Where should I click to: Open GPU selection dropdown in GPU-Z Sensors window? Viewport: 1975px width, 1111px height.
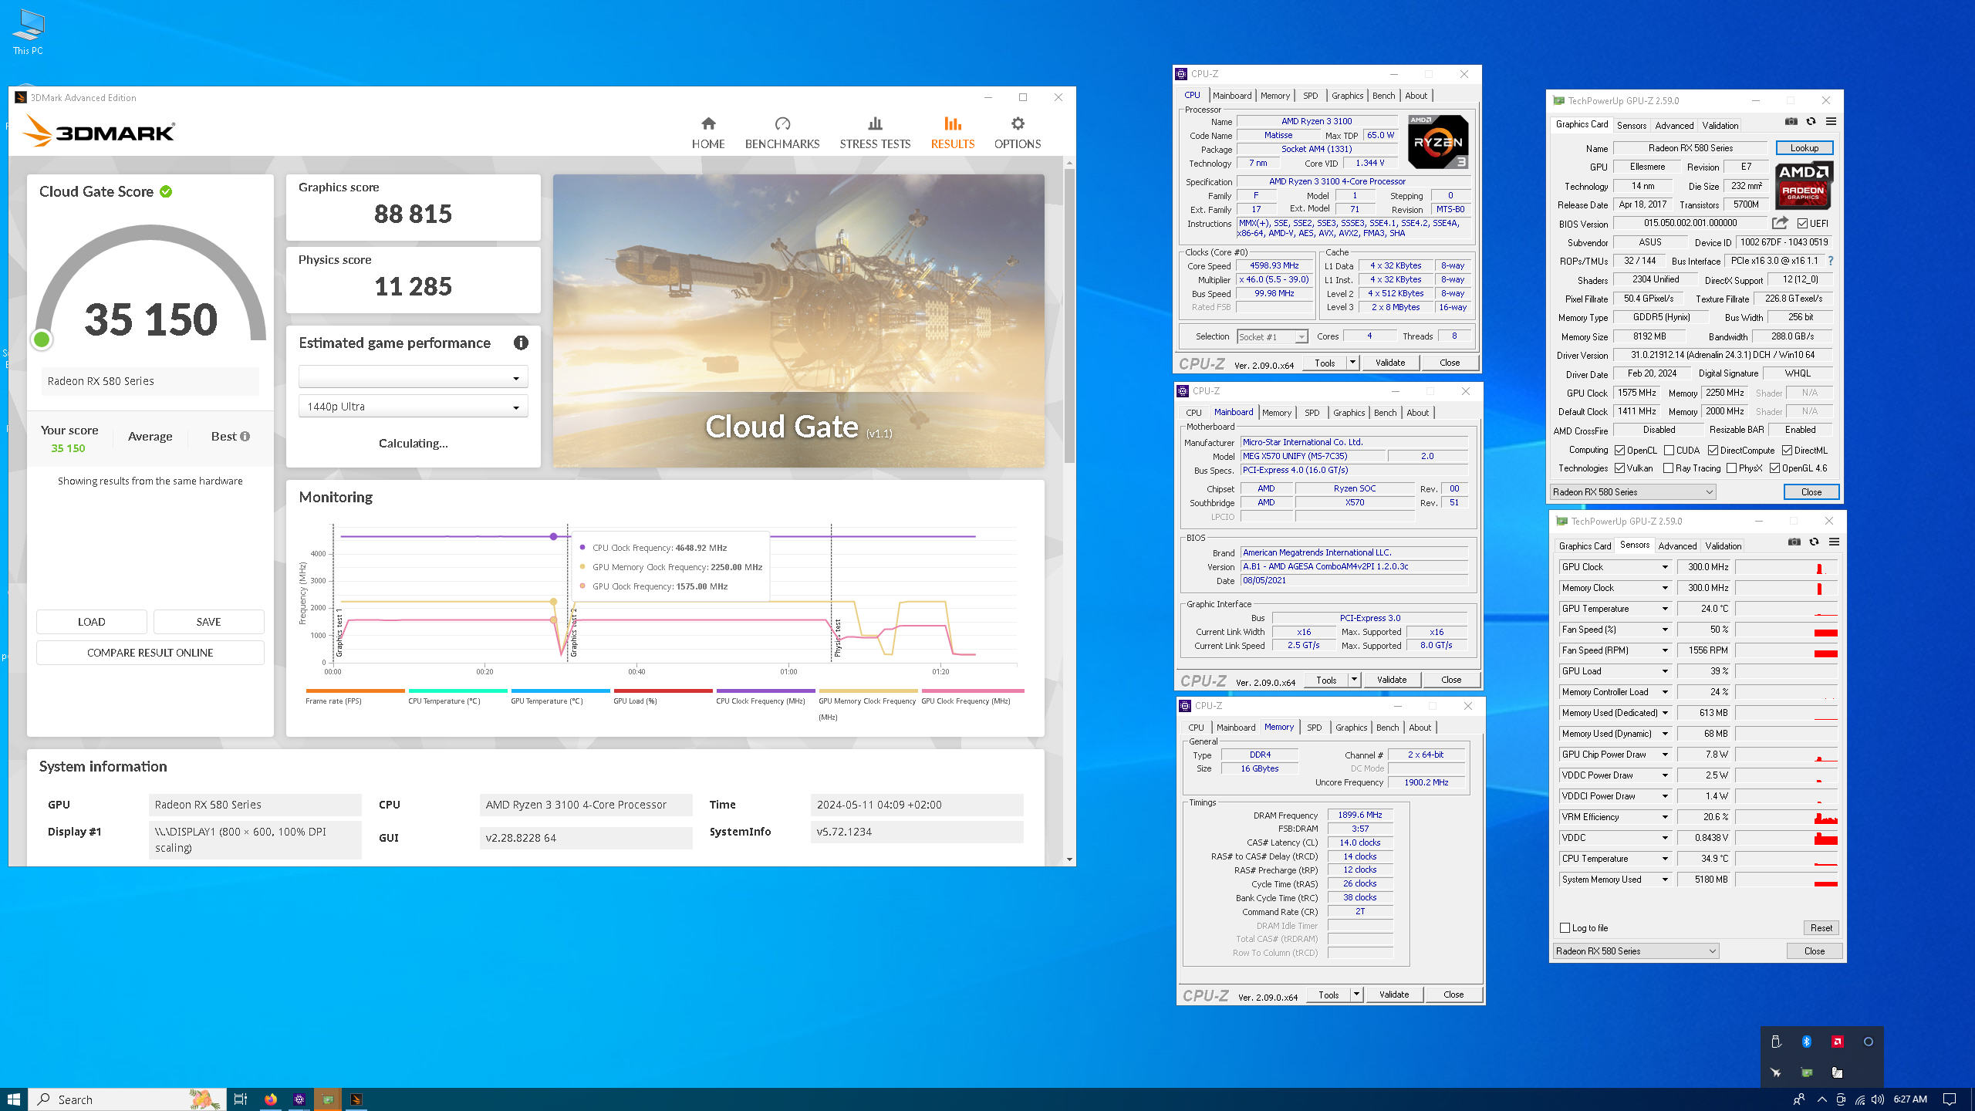1636,951
